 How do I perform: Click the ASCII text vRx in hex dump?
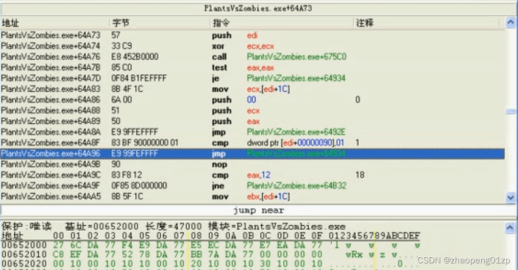(355, 255)
